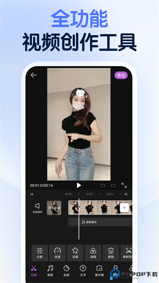Open the 设置封面 cover thumbnail
Image resolution: width=159 pixels, height=283 pixels.
click(54, 208)
